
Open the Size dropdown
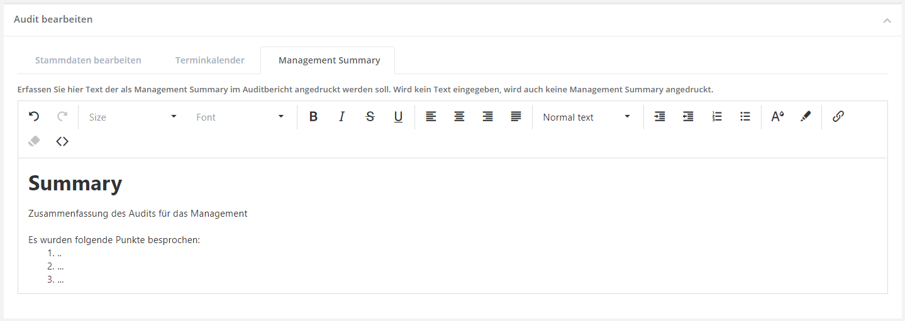coord(133,117)
